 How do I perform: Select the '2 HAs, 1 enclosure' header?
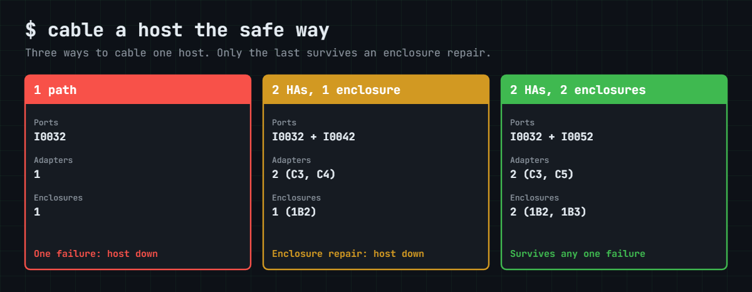tap(376, 90)
